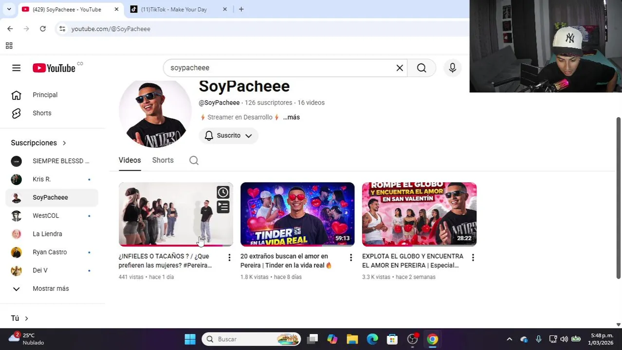Screen dimensions: 622x350
Task: Search within the channel using magnifier icon
Action: coord(194,160)
